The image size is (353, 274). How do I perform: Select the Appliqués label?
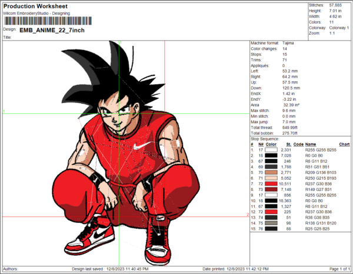[260, 65]
